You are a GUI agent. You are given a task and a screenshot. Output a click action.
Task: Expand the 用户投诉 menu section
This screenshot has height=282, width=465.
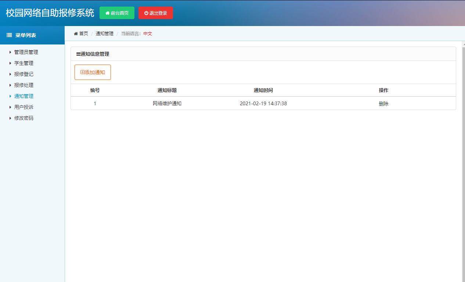tap(23, 107)
